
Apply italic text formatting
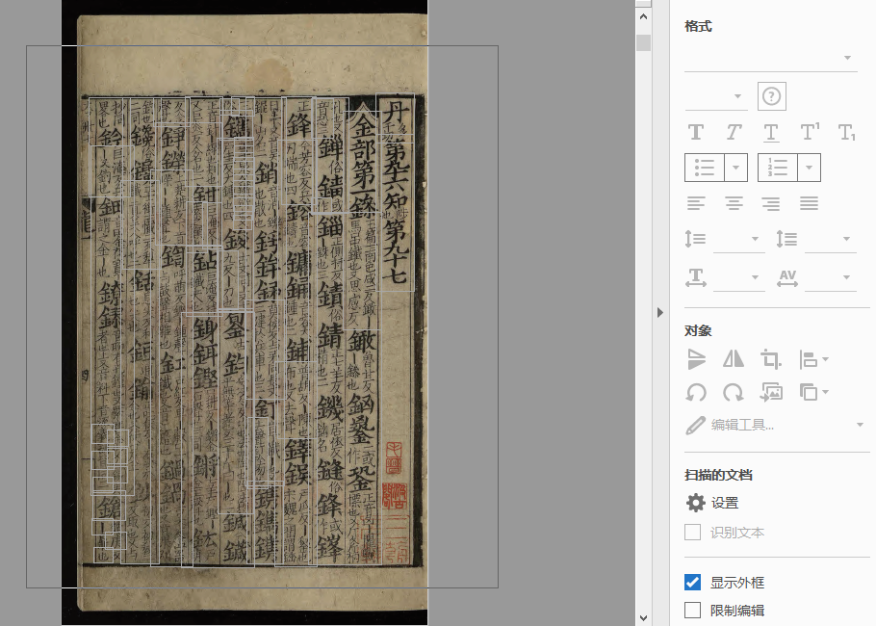pyautogui.click(x=734, y=132)
